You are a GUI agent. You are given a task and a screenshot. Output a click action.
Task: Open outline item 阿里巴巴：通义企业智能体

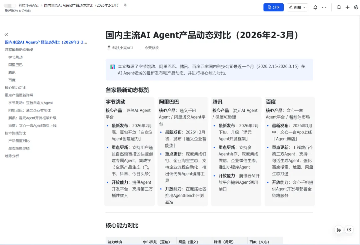click(30, 110)
